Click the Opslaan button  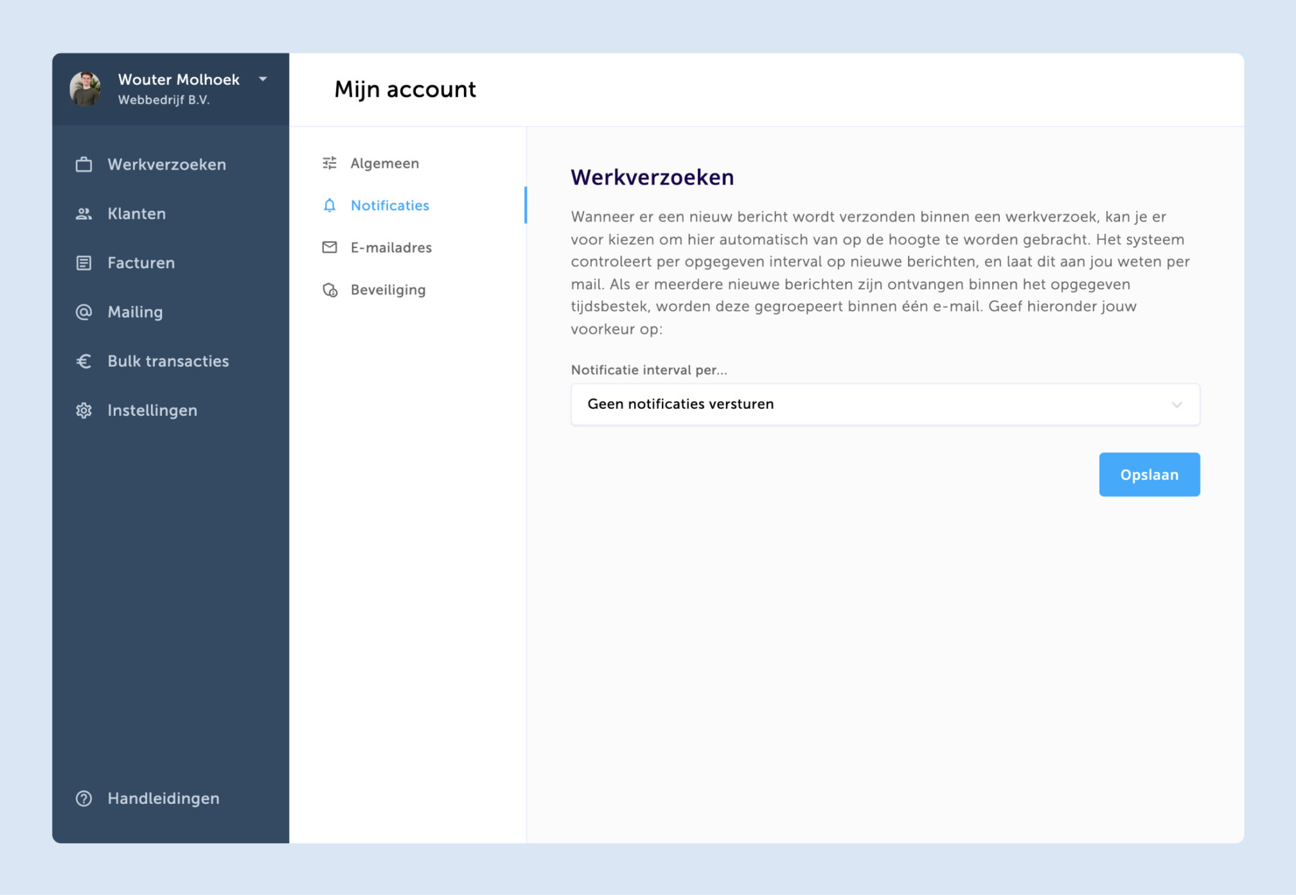(x=1149, y=474)
